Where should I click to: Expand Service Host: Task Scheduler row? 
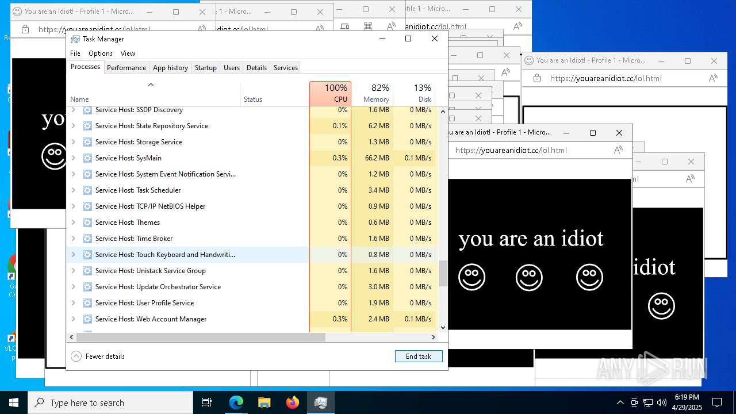point(73,190)
